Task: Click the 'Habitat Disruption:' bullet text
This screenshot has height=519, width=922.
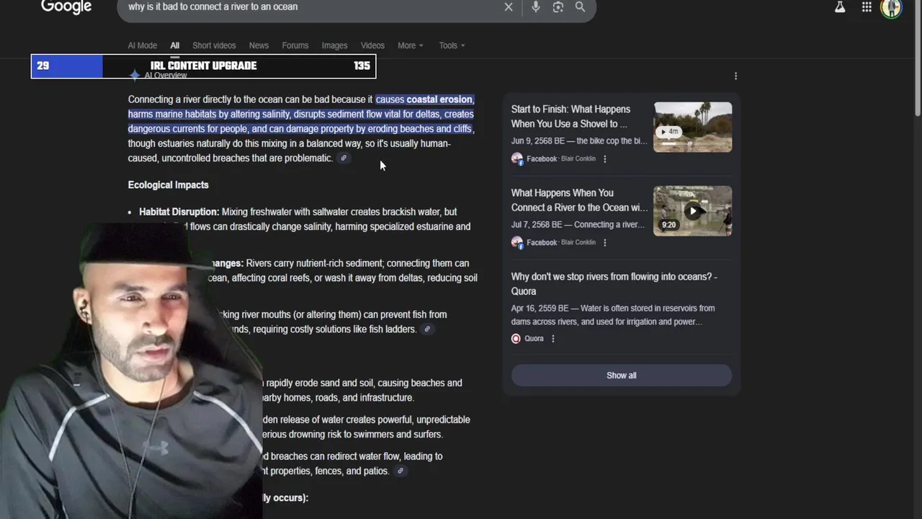Action: (179, 212)
